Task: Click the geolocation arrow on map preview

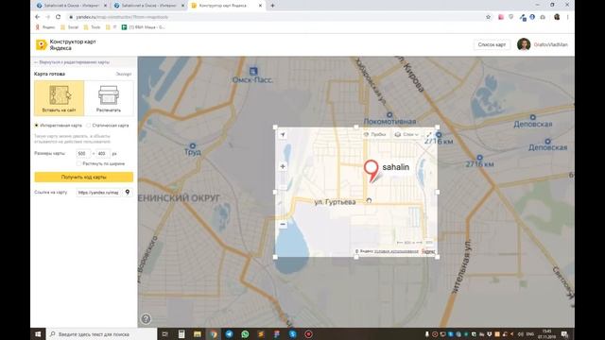Action: [283, 134]
